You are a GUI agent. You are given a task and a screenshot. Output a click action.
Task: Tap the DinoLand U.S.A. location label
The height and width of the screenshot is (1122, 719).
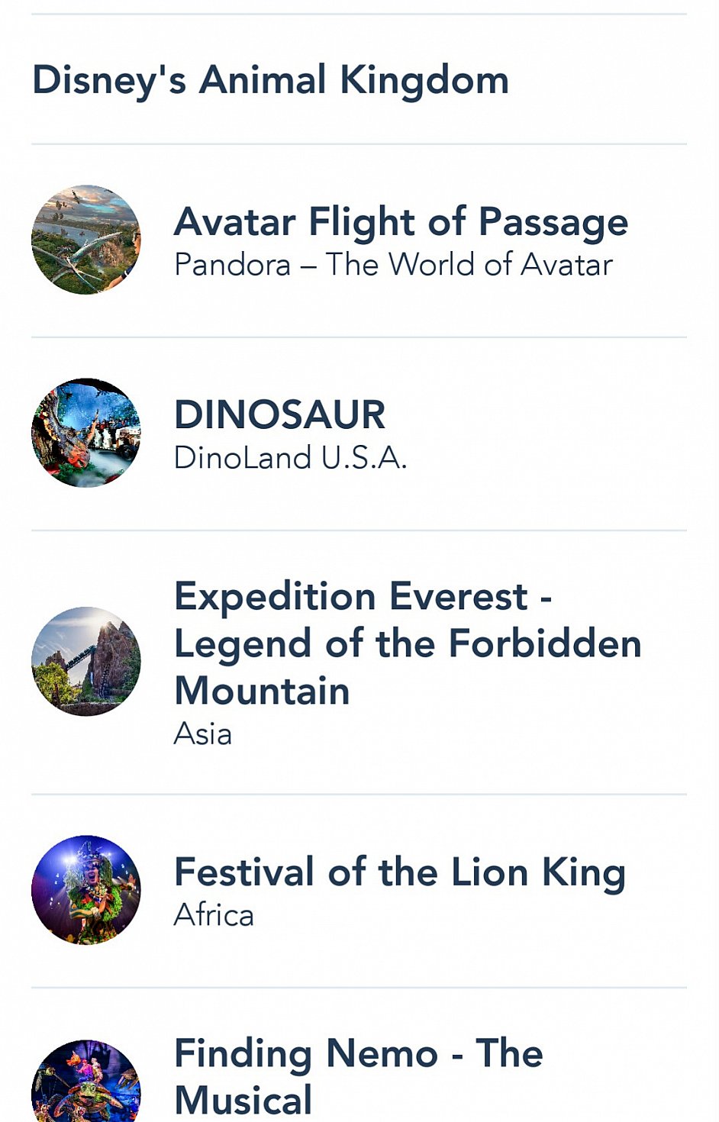click(290, 458)
